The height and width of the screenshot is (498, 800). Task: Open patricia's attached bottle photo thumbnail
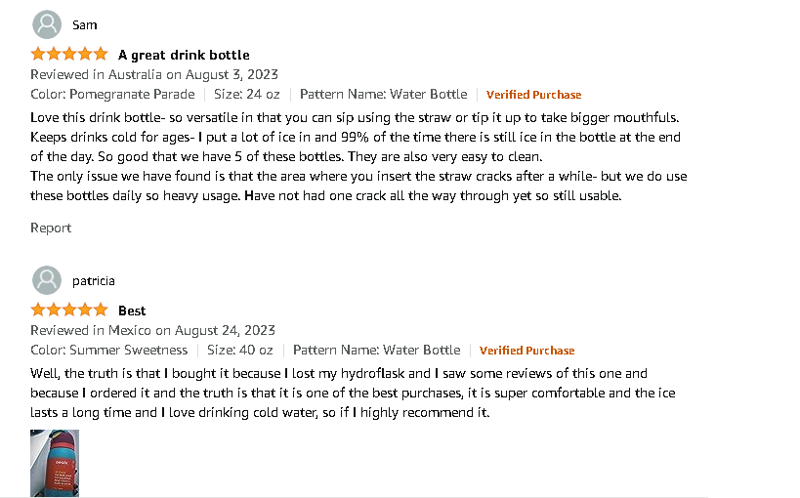55,463
